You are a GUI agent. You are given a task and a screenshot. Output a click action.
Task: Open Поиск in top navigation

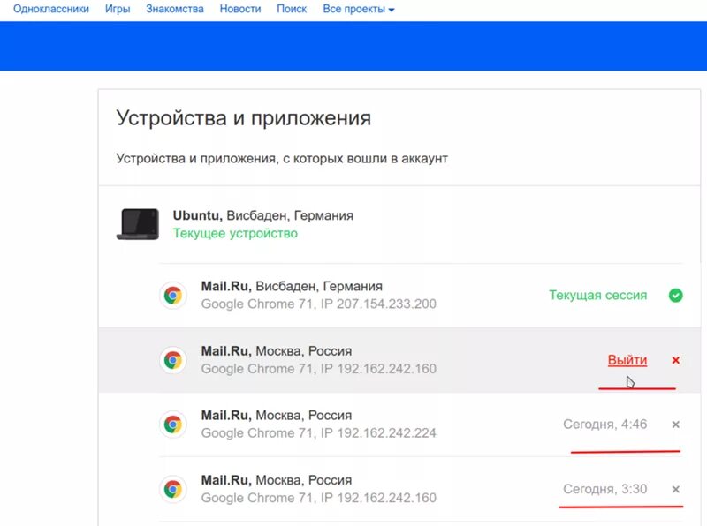pyautogui.click(x=292, y=9)
